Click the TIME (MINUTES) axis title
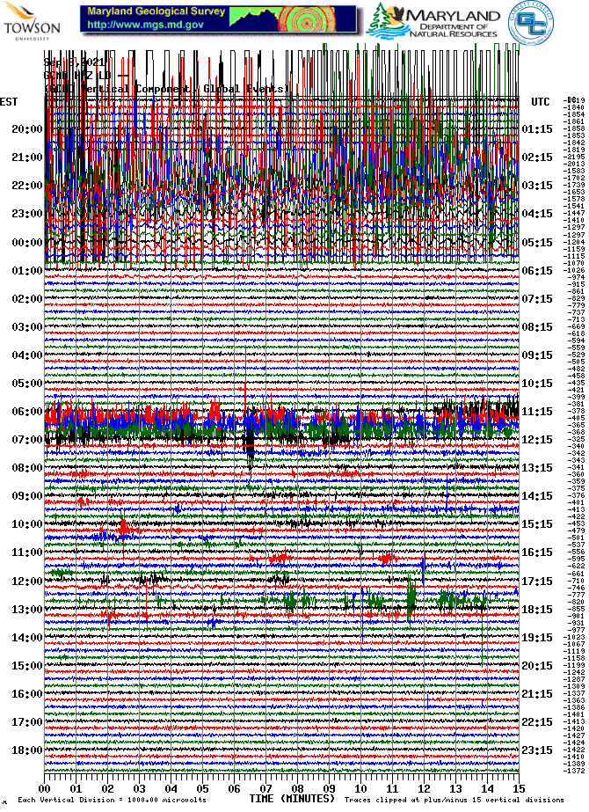Screen dimensions: 589x812 291,799
